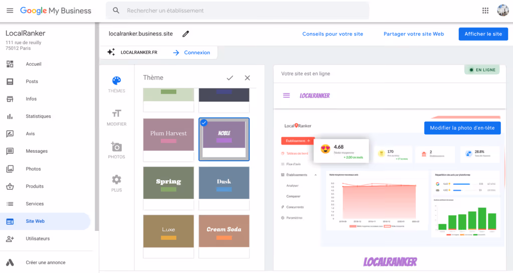Toggle the Noble theme checkmark badge

[x=204, y=123]
